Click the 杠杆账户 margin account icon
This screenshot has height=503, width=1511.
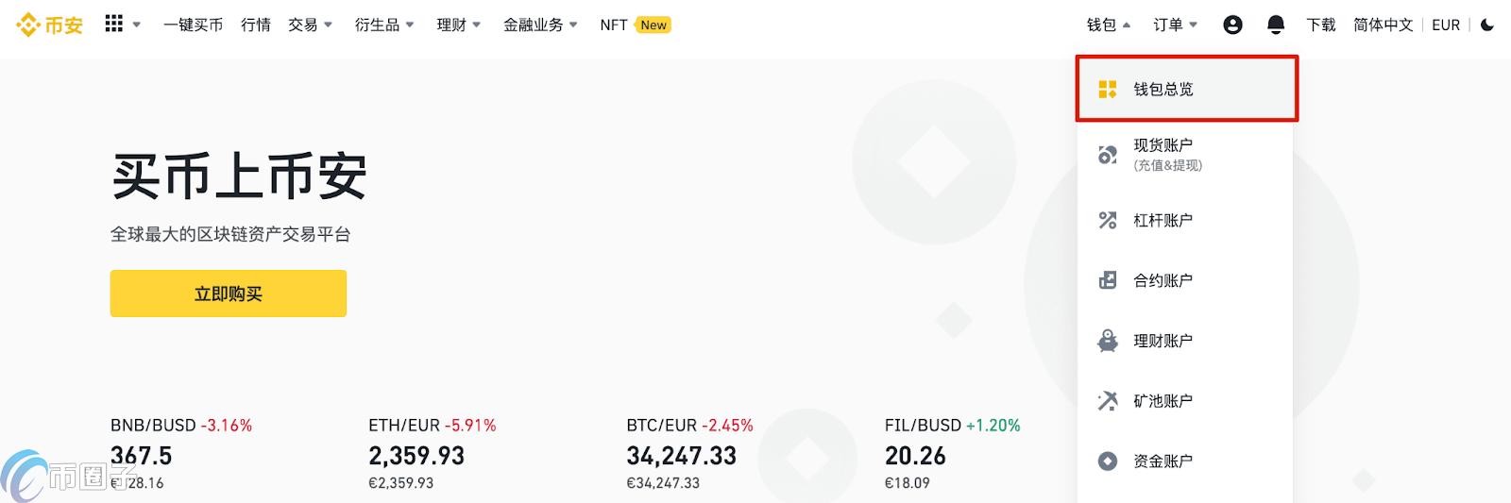[1108, 220]
